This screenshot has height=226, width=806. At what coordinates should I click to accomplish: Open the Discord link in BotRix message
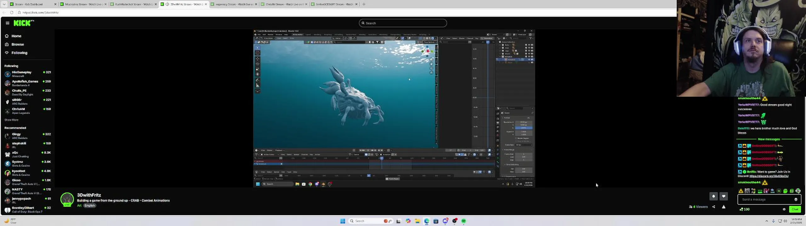point(769,176)
